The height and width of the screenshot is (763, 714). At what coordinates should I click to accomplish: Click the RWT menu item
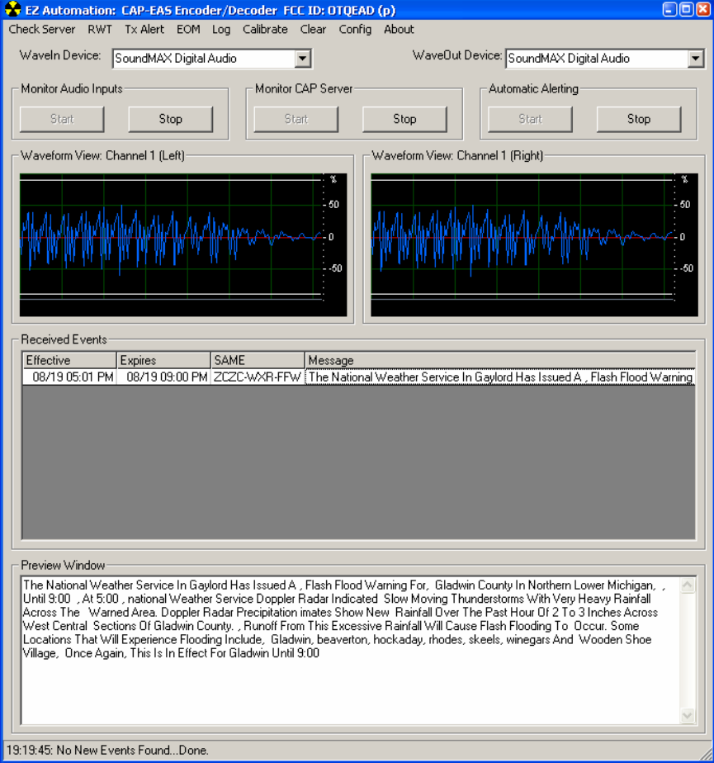tap(100, 29)
